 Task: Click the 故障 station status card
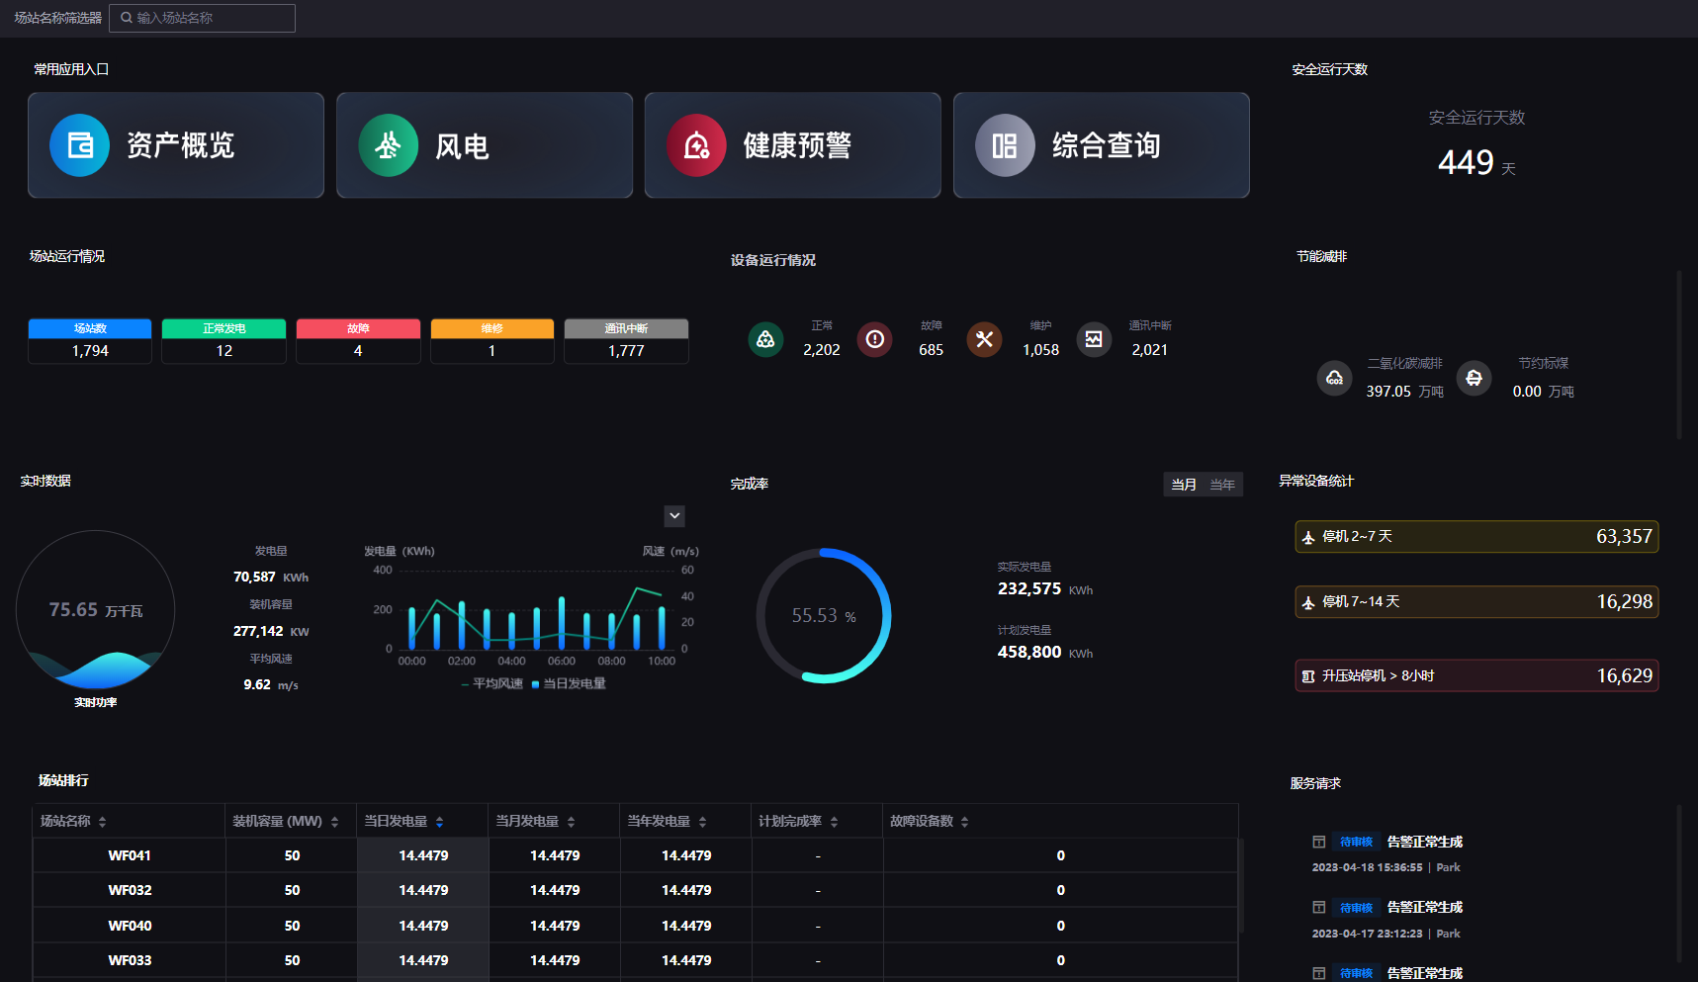[x=358, y=341]
